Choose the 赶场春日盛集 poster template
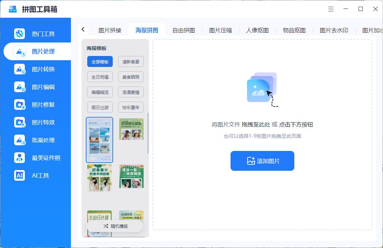The width and height of the screenshot is (383, 248). coord(132,129)
